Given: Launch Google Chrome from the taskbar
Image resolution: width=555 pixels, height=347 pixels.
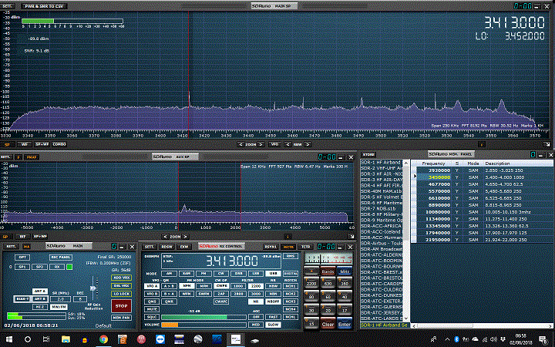Looking at the screenshot, I should [x=103, y=339].
